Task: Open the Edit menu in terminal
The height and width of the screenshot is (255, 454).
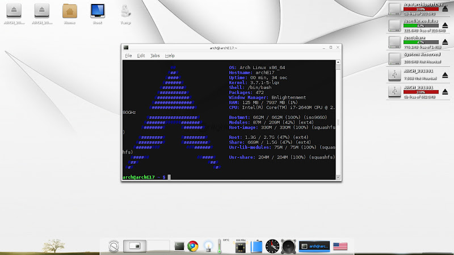Action: point(141,56)
